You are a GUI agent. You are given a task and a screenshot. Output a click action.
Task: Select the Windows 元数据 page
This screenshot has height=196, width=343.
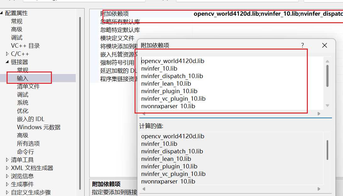coord(38,127)
